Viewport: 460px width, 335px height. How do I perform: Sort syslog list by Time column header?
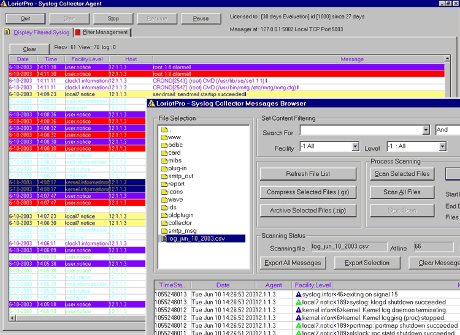click(x=51, y=59)
